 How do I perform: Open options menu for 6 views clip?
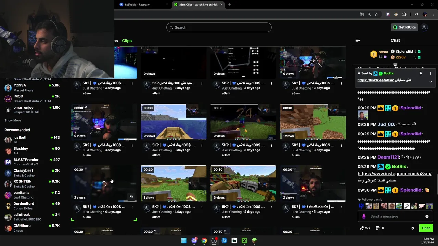tap(272, 207)
